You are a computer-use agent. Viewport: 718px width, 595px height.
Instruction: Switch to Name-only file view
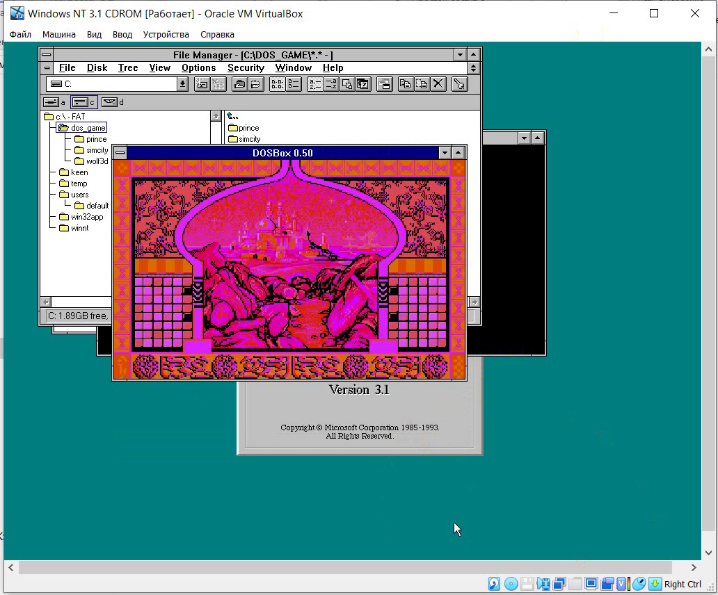(277, 84)
